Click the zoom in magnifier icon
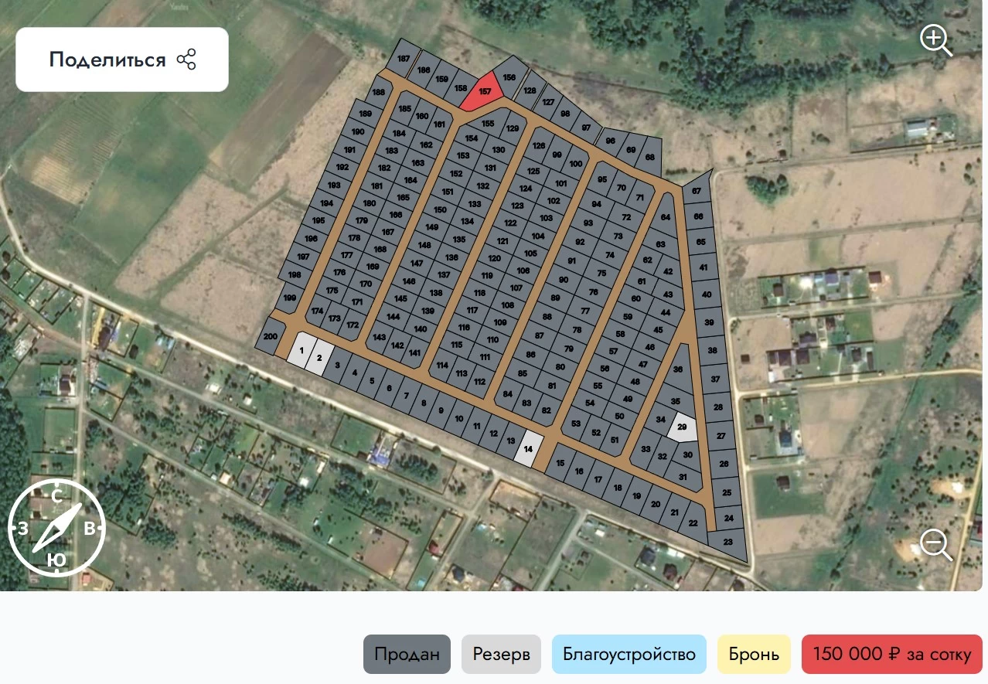Screen dimensions: 988x684 935,40
